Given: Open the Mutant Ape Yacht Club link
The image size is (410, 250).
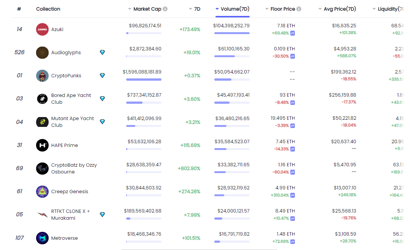Looking at the screenshot, I should (x=73, y=122).
